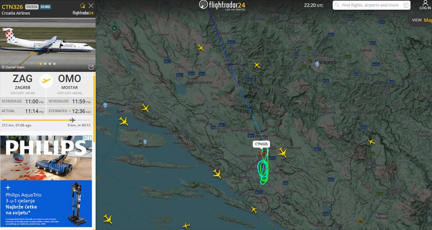
Task: Click the CTN326 map label
Action: click(261, 144)
